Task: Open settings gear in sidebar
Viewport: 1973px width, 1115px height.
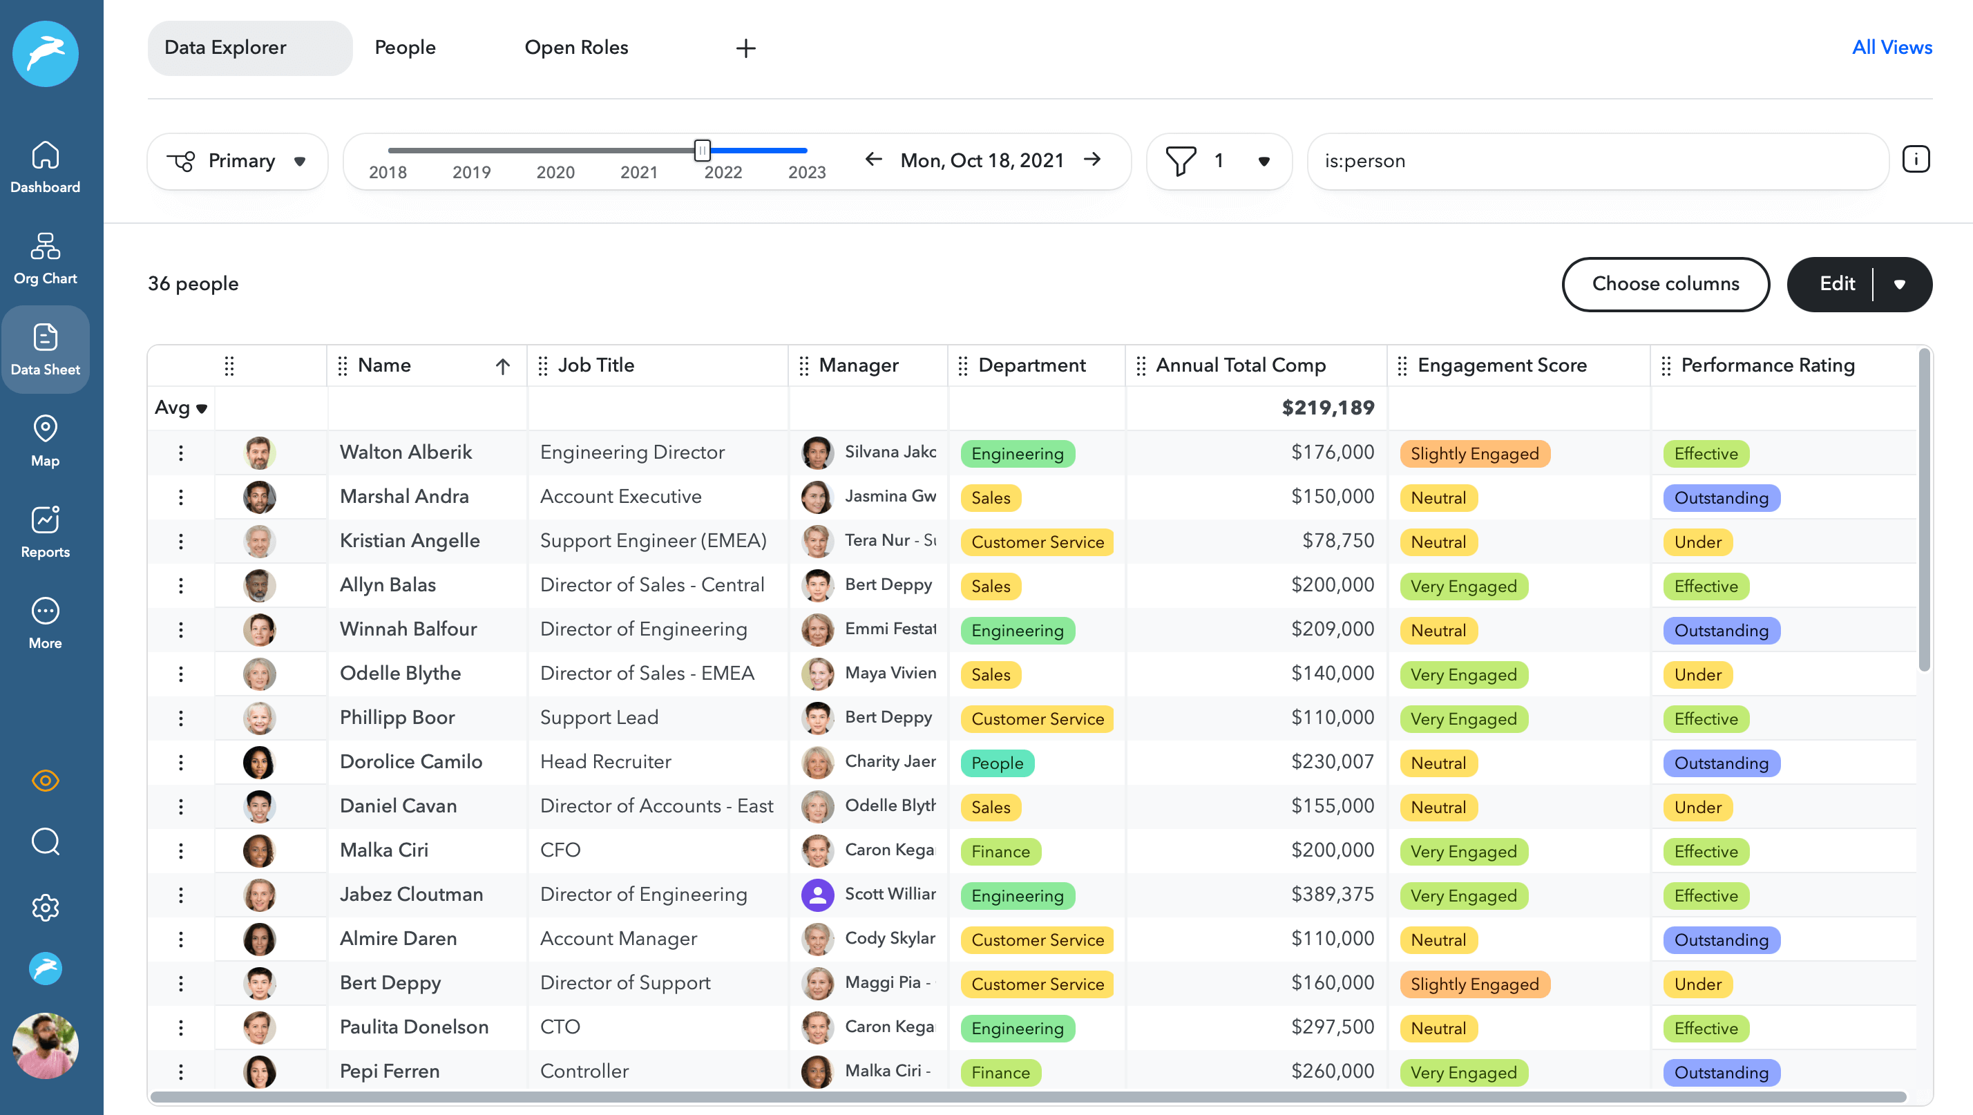Action: point(45,908)
